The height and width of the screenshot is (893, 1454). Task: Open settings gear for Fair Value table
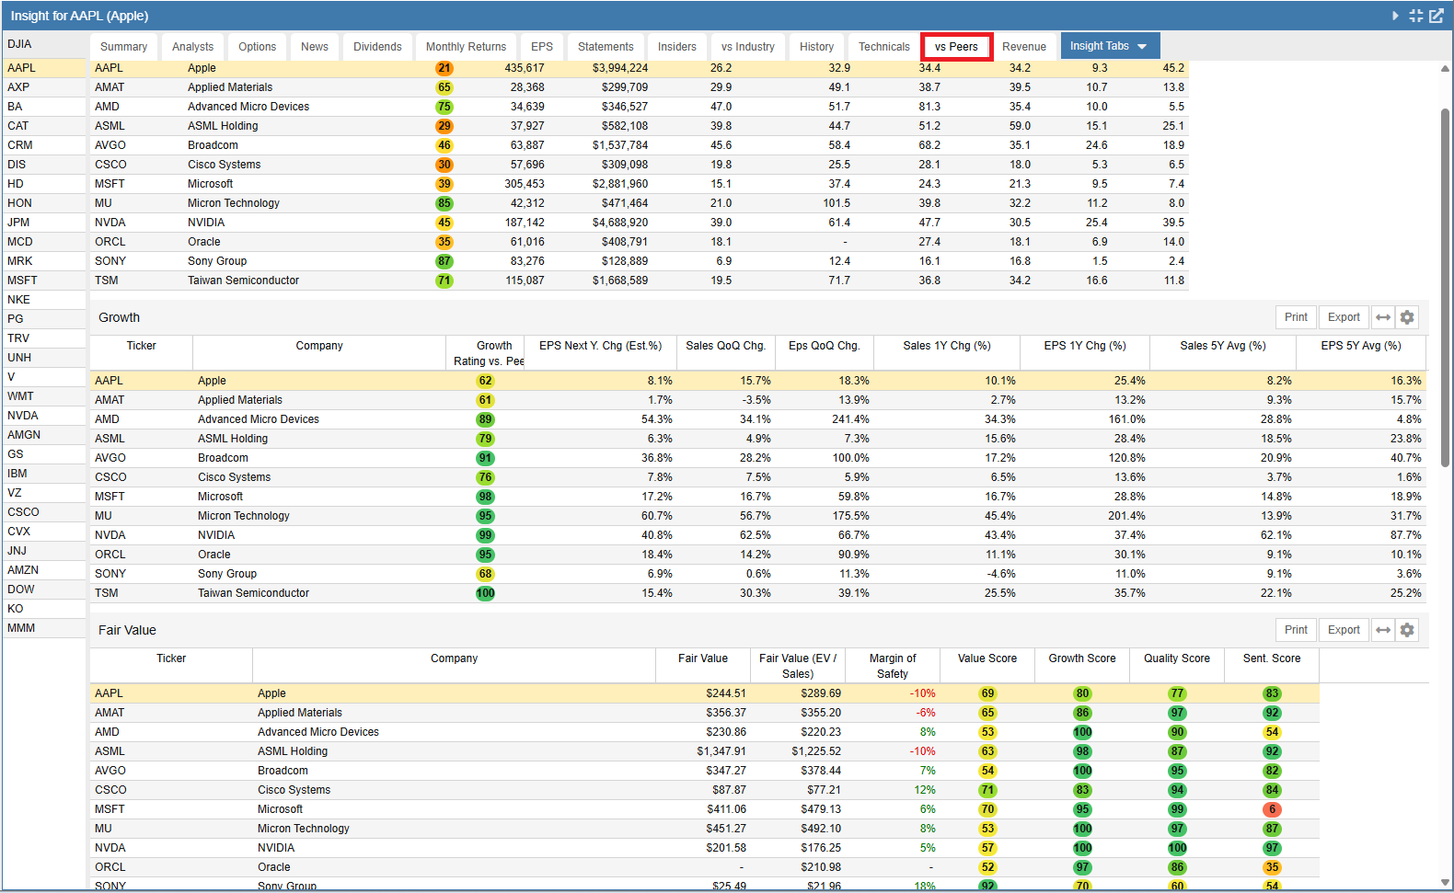click(1407, 630)
